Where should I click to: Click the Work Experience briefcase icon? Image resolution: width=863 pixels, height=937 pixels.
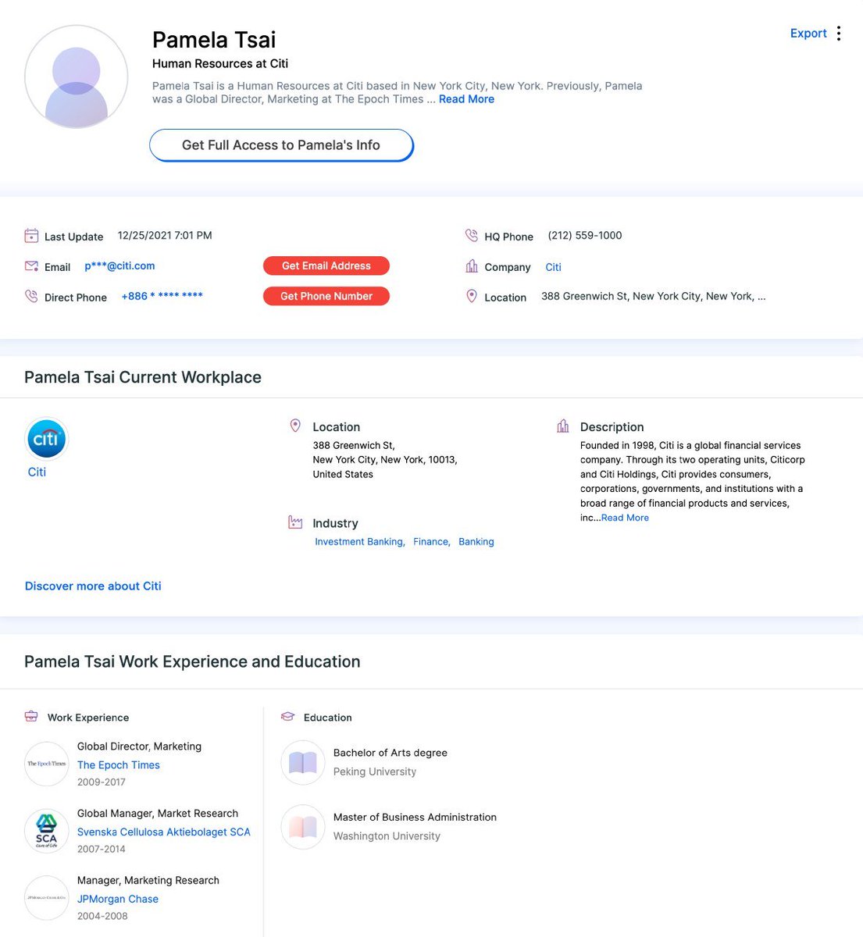point(31,716)
